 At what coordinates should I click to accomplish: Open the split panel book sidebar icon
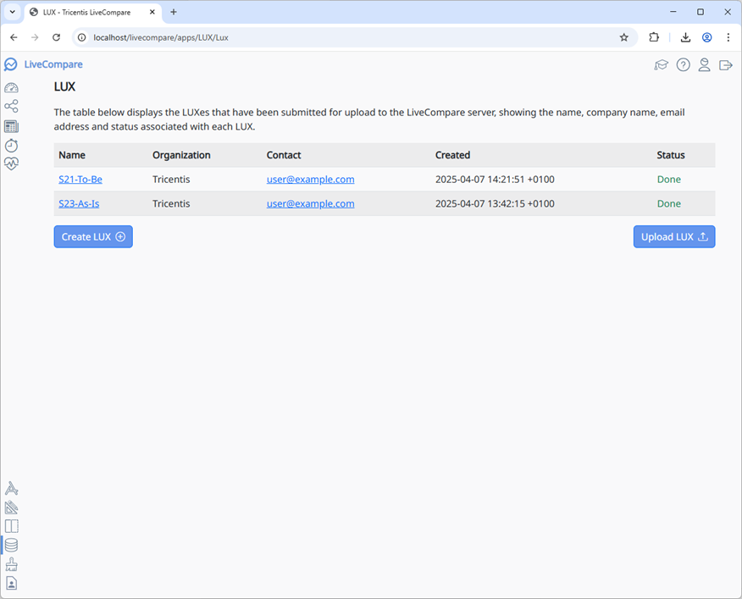pyautogui.click(x=11, y=526)
